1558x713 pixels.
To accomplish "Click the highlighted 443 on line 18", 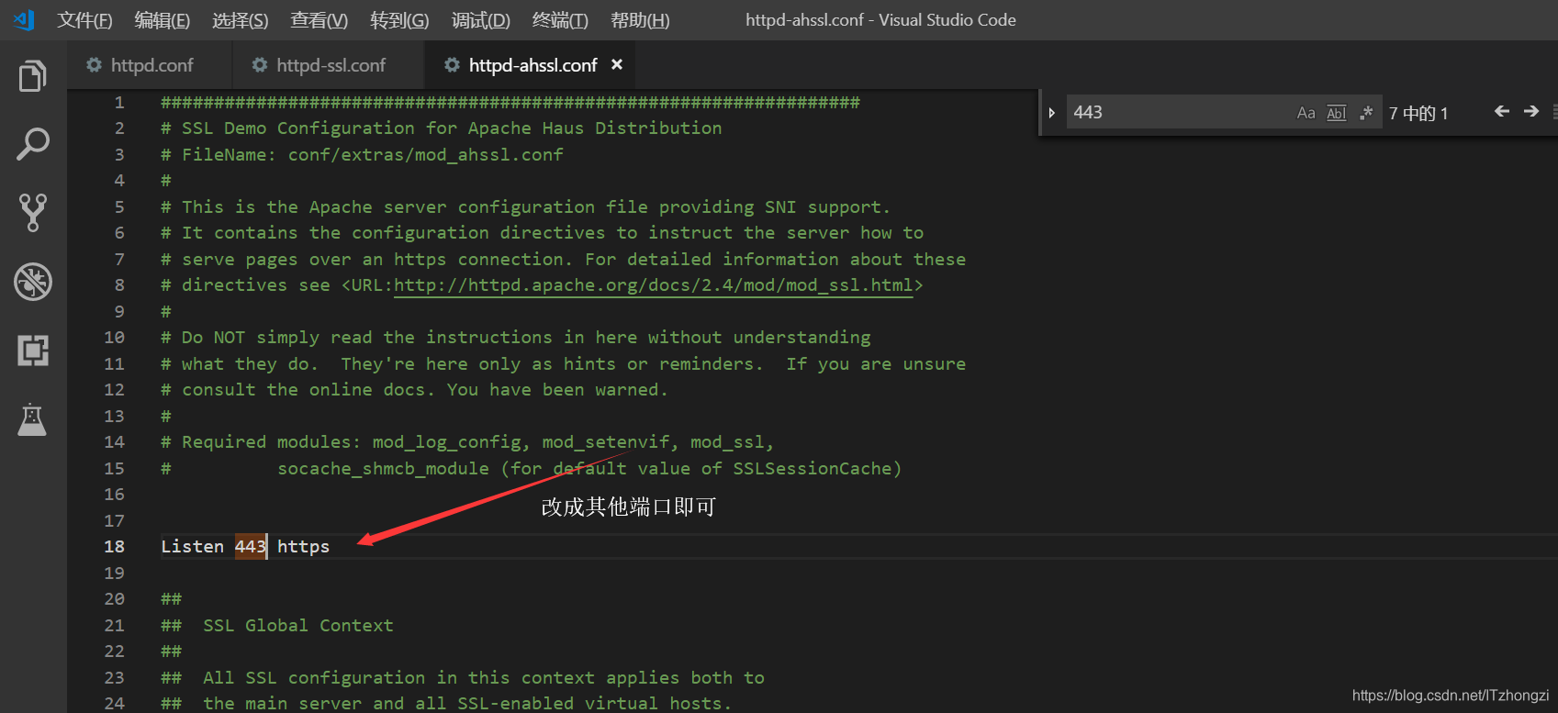I will pos(250,547).
